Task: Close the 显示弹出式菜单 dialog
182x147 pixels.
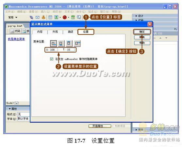Action: pyautogui.click(x=150, y=24)
